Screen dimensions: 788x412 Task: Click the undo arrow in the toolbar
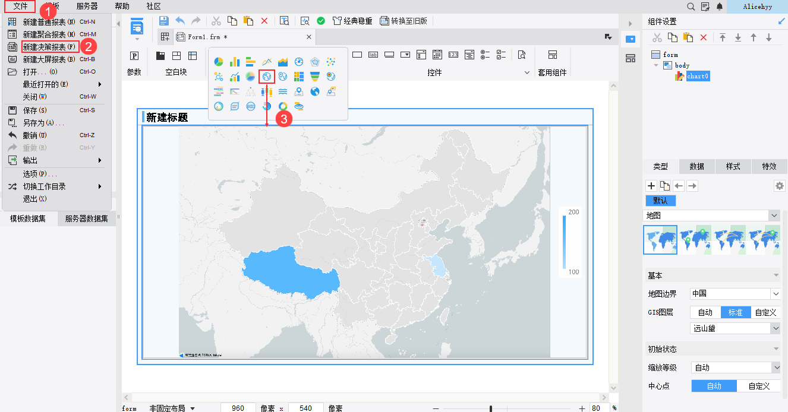(180, 21)
